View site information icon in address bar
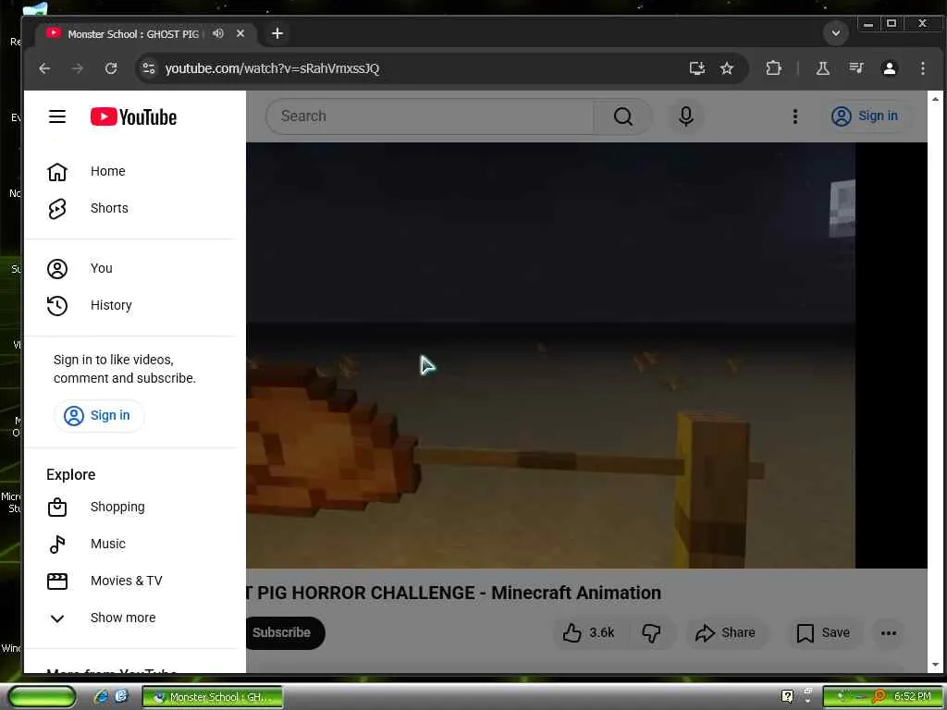Viewport: 947px width, 710px height. click(x=149, y=68)
